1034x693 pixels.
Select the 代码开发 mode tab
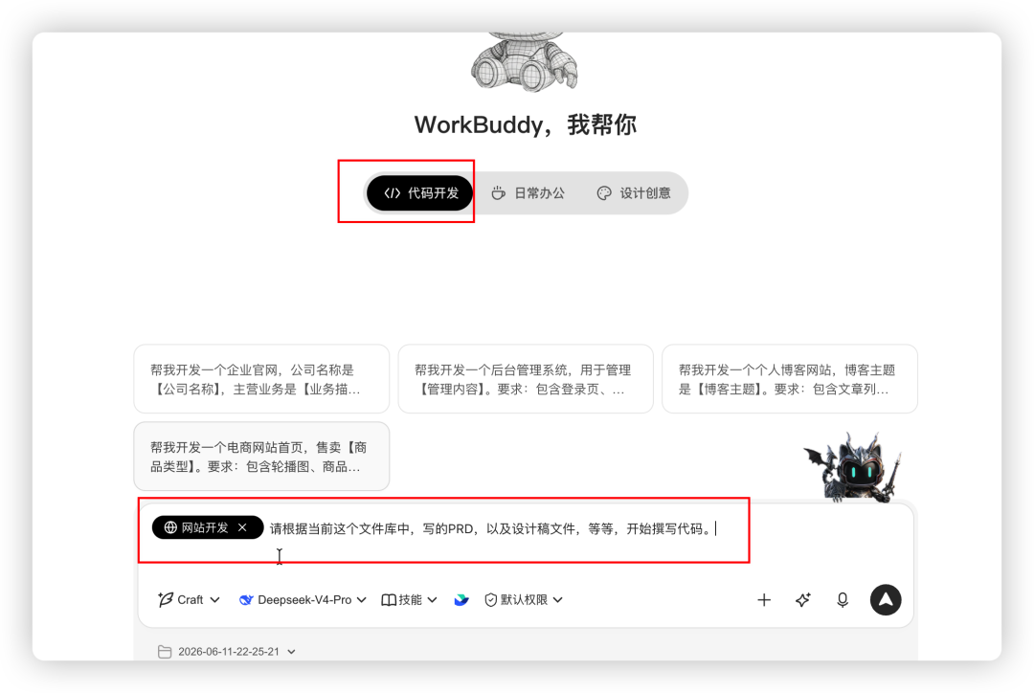tap(419, 193)
